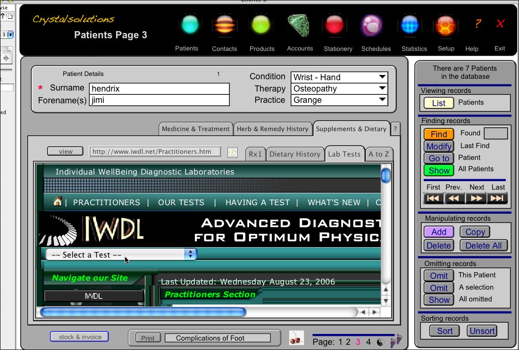
Task: Click the Delete button
Action: tap(439, 246)
